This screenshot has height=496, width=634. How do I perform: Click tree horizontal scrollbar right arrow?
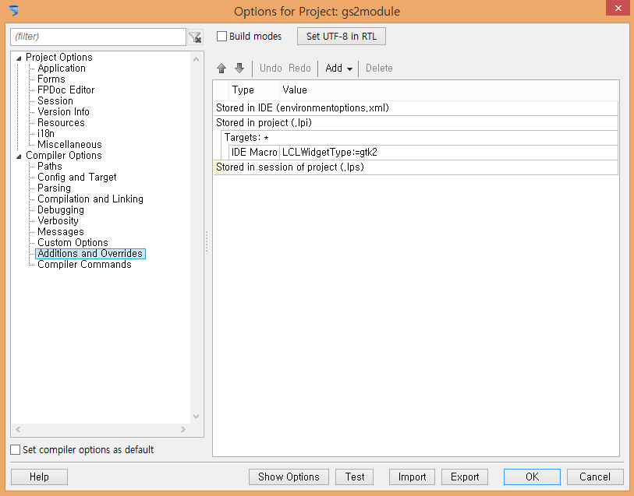tap(182, 429)
